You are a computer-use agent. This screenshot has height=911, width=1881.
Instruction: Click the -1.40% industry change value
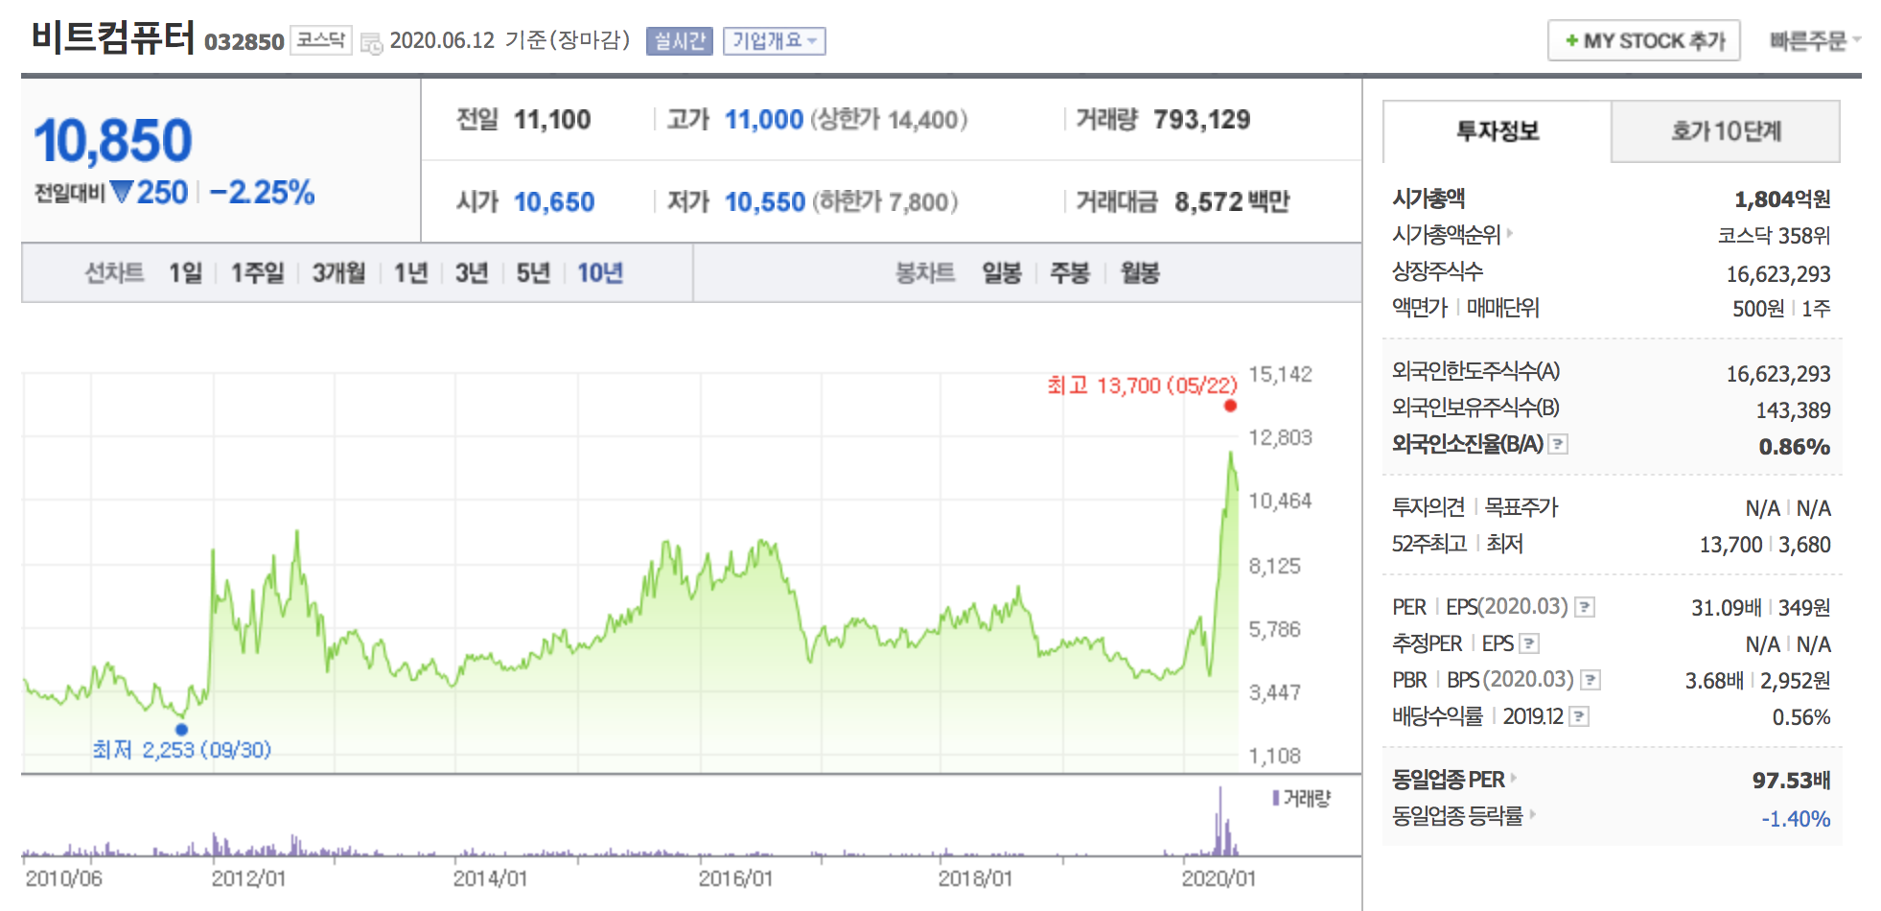1796,819
